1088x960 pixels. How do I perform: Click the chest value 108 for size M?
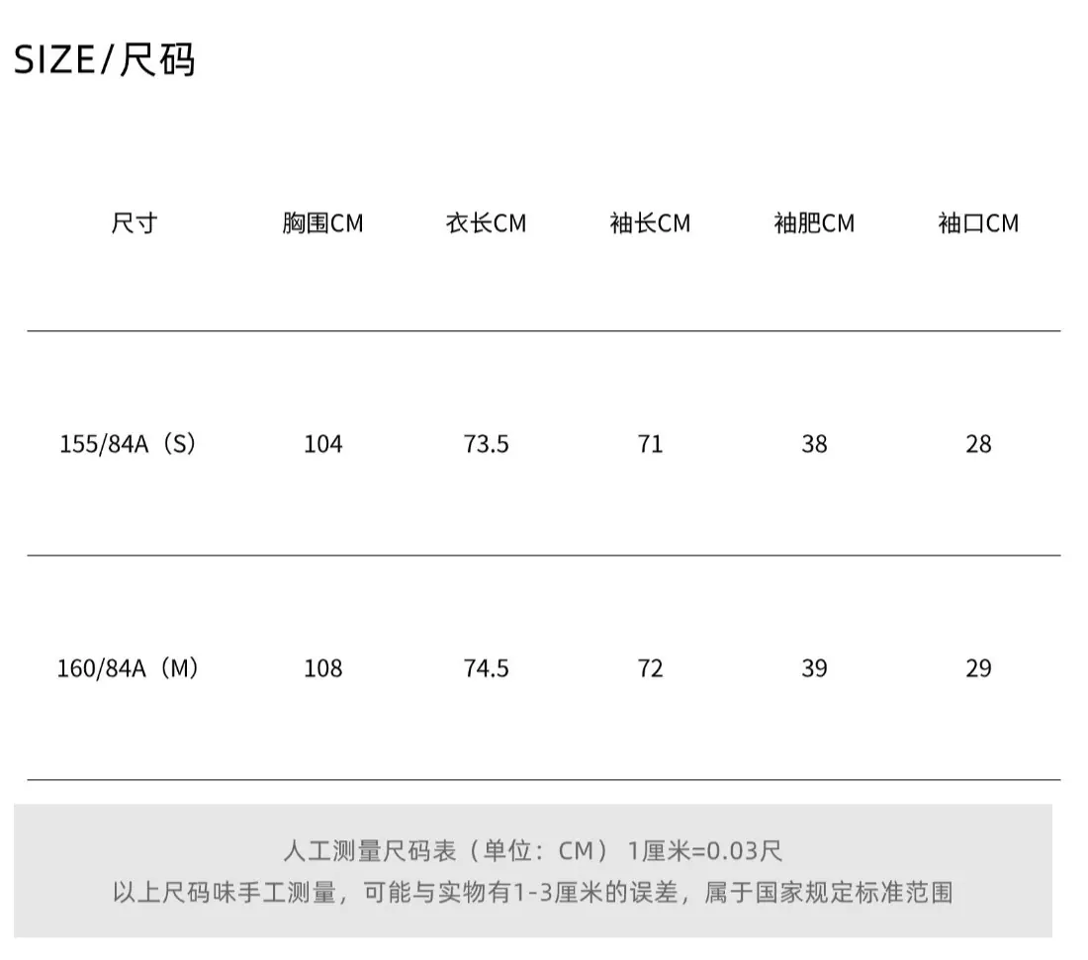coord(322,668)
